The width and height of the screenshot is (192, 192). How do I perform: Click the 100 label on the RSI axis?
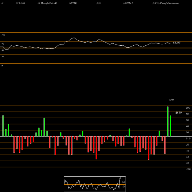click(x=3, y=35)
